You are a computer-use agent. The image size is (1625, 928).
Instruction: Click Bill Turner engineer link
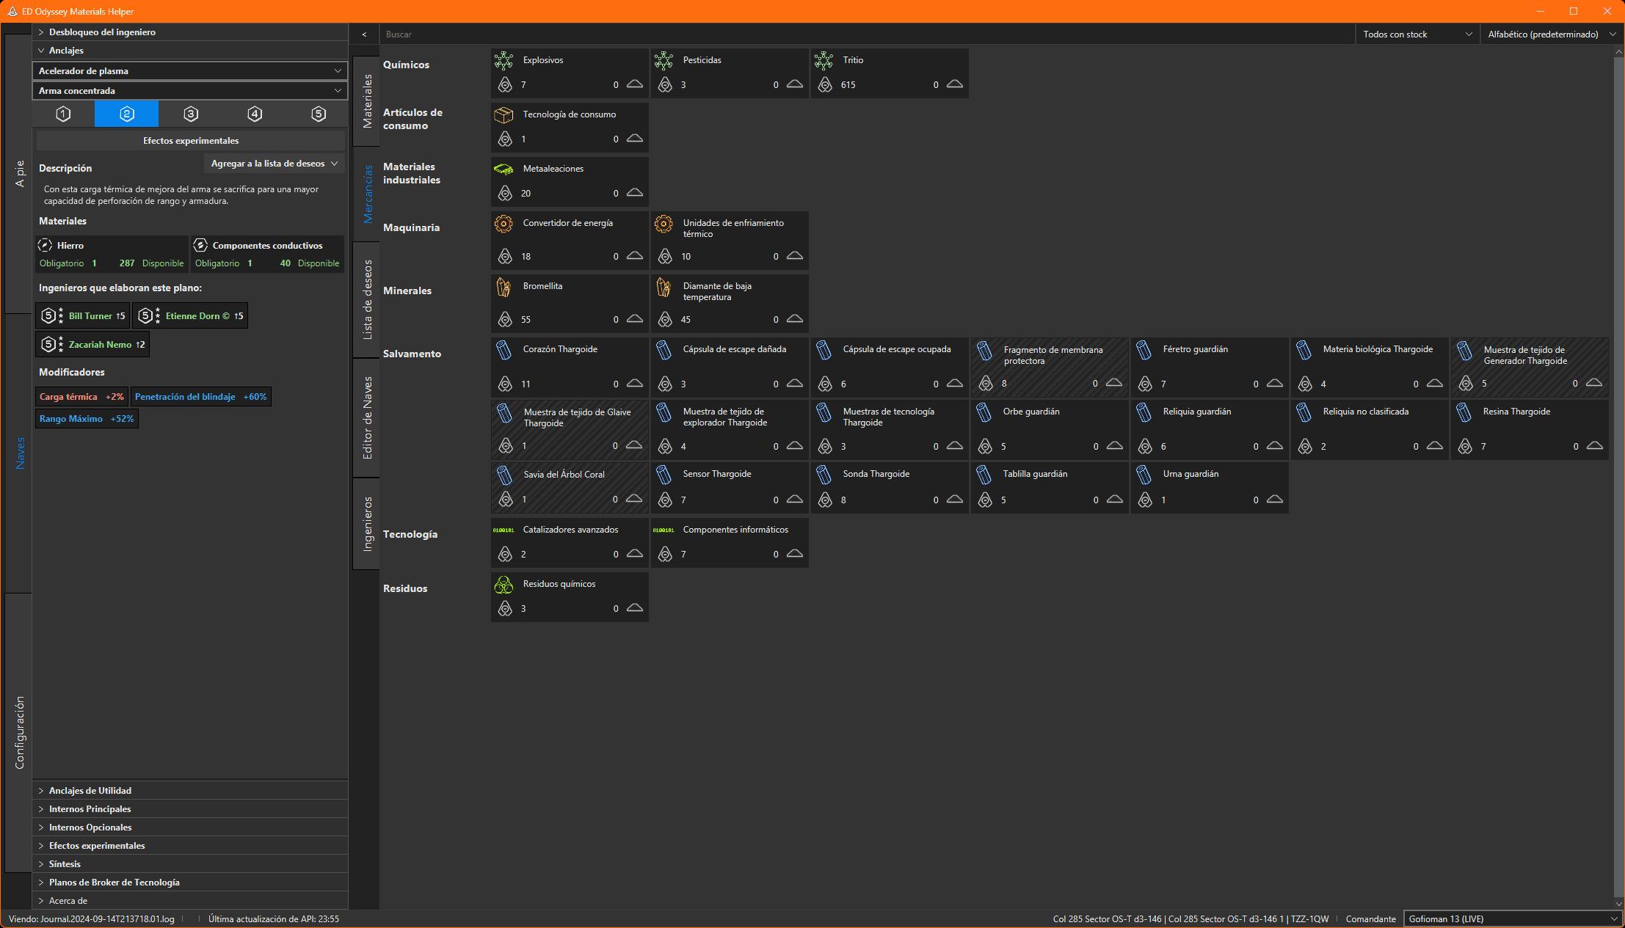[x=90, y=316]
